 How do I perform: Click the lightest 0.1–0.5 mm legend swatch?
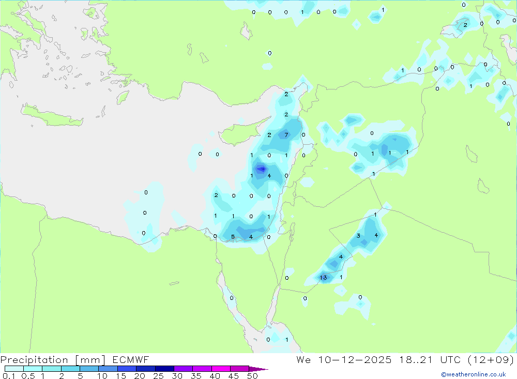pyautogui.click(x=14, y=369)
